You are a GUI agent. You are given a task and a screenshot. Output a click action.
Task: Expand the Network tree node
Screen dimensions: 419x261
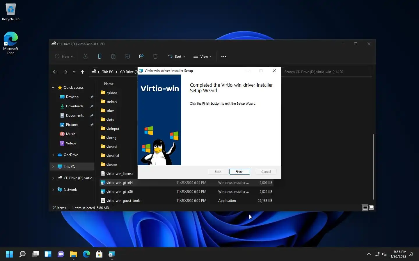click(53, 190)
